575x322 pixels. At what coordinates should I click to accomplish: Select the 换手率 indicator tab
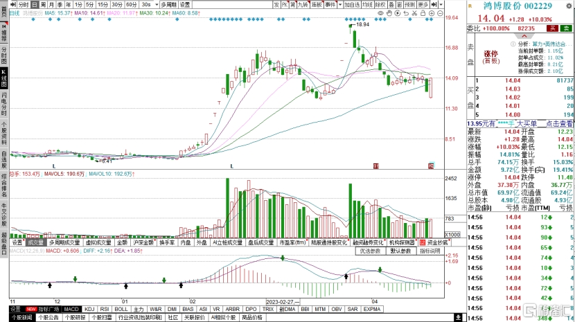167,242
